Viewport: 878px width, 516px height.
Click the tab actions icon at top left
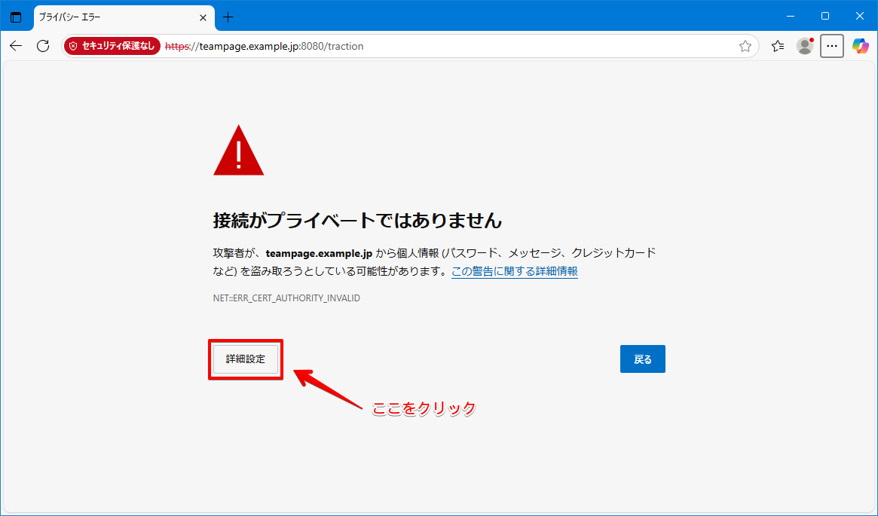pyautogui.click(x=16, y=17)
